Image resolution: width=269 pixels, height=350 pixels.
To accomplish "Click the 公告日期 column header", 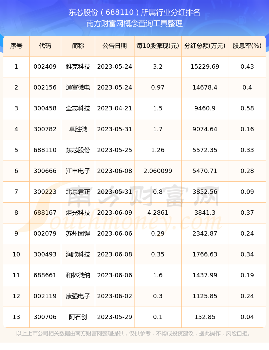I will [x=115, y=46].
